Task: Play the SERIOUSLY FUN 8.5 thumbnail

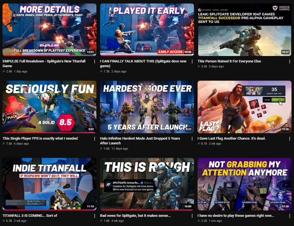Action: coord(49,107)
